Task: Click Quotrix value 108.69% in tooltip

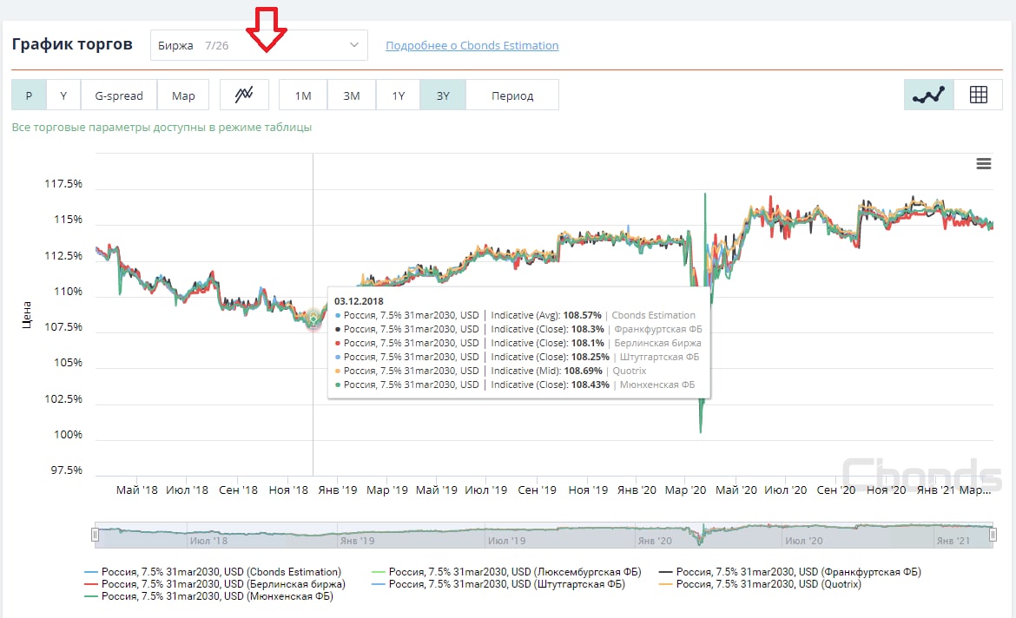Action: [x=583, y=371]
